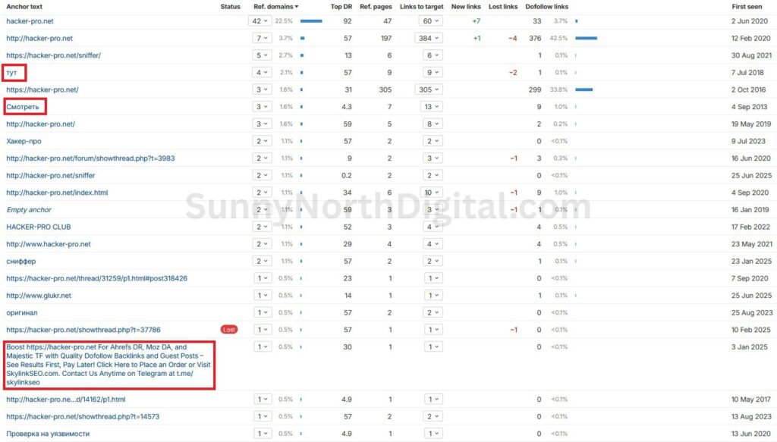The height and width of the screenshot is (442, 777).
Task: Click the Lost links column header
Action: [x=503, y=6]
